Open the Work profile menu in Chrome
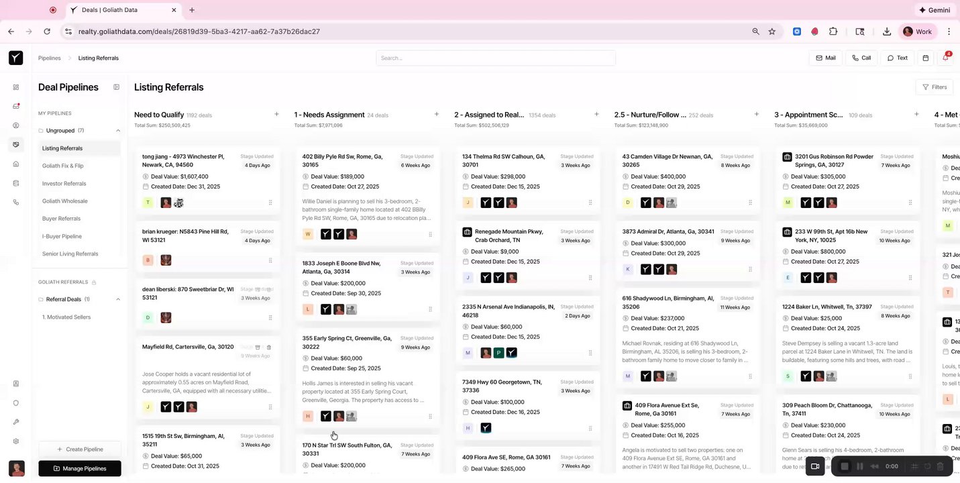 click(x=918, y=32)
